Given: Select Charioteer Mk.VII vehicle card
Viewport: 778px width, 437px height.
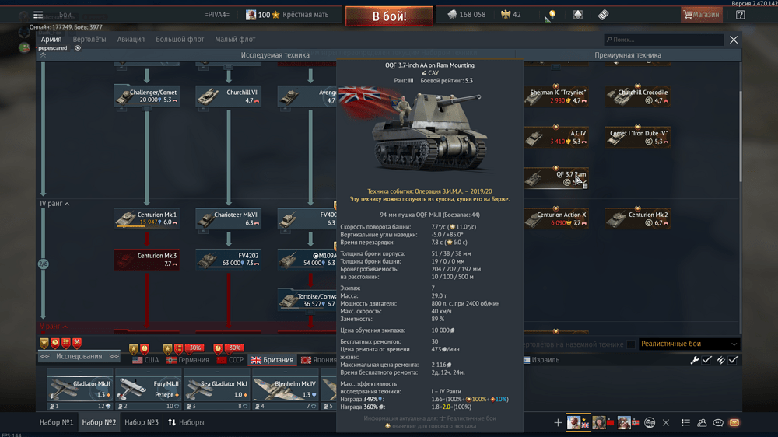Looking at the screenshot, I should 228,218.
